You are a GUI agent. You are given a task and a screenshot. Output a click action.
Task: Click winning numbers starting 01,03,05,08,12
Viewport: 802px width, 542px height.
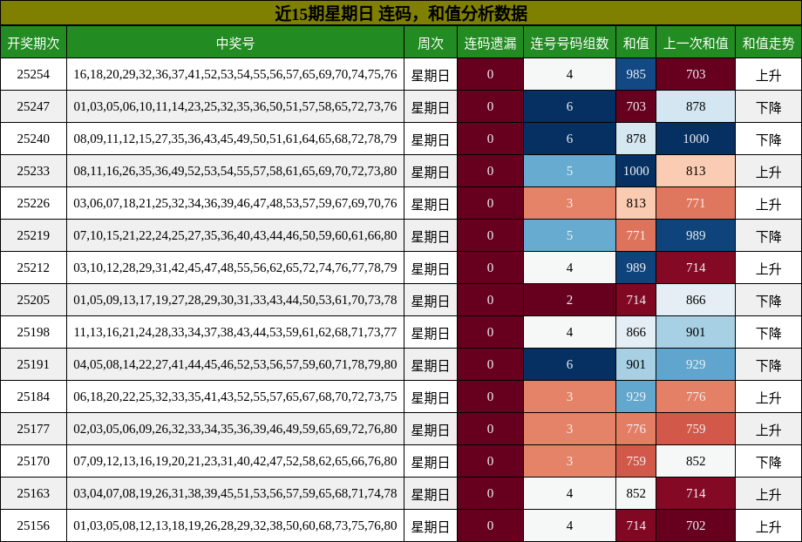coord(235,525)
